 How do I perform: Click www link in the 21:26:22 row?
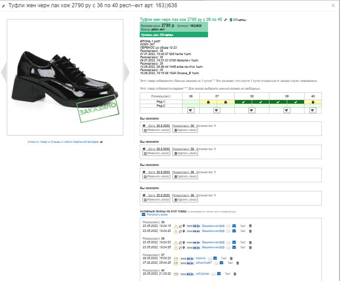pyautogui.click(x=187, y=274)
